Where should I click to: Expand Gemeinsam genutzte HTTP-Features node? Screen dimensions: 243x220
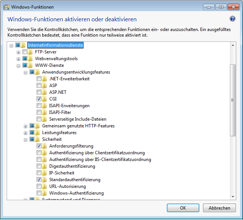[x=25, y=126]
